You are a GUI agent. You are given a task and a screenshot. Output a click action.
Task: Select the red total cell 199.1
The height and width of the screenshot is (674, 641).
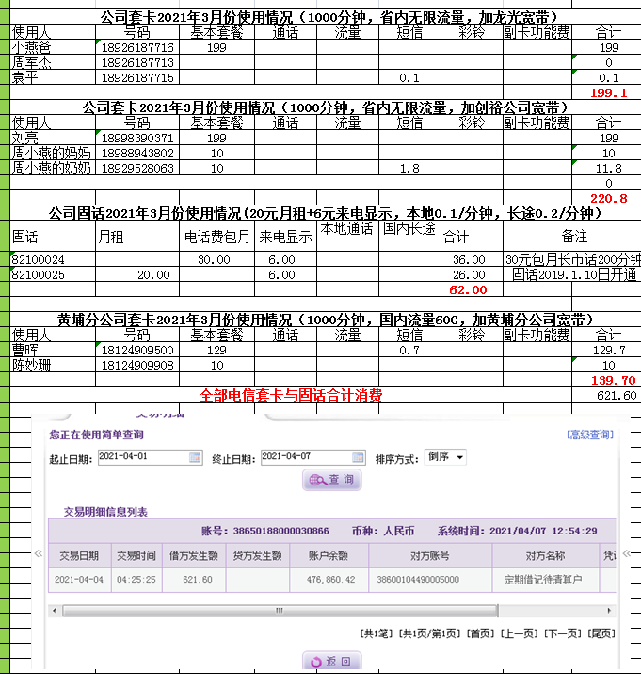[x=607, y=92]
